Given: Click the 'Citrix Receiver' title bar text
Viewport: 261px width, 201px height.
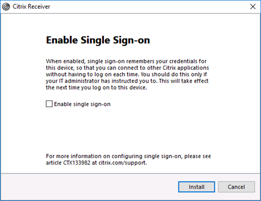Looking at the screenshot, I should [32, 7].
